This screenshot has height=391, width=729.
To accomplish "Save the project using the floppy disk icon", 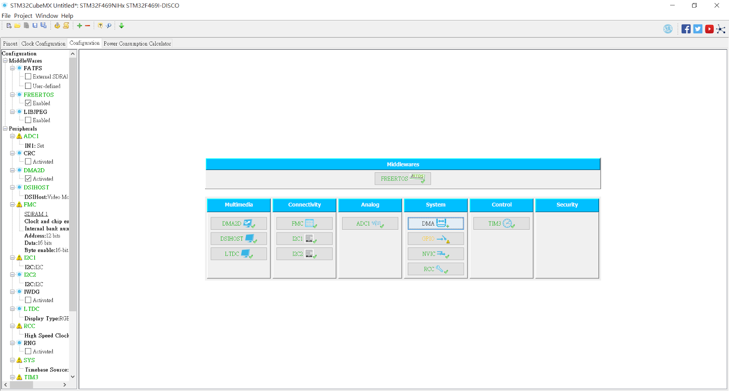I will tap(35, 26).
